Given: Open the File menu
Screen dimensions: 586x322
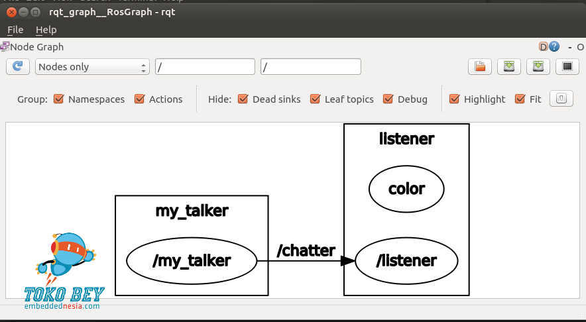Looking at the screenshot, I should 15,30.
